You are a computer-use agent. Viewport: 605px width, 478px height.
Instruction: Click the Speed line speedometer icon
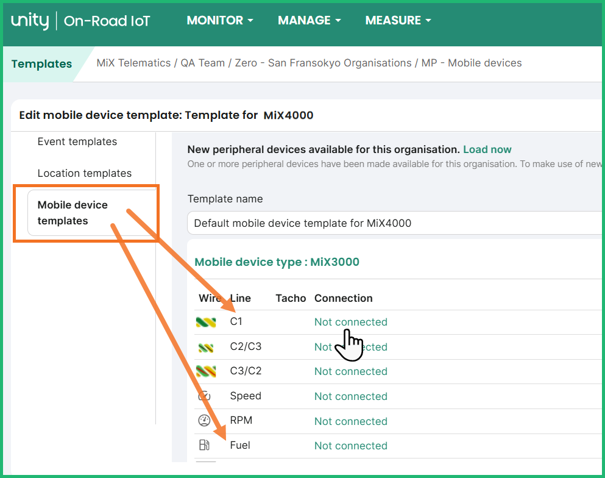click(x=204, y=396)
